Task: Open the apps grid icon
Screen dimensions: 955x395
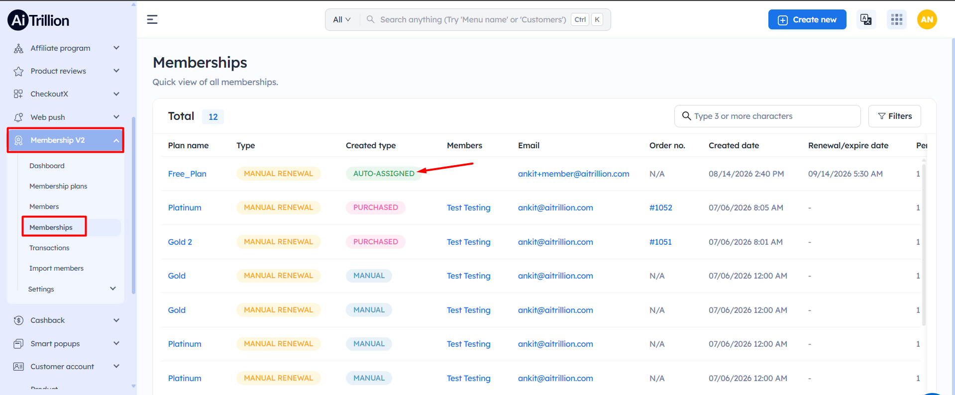Action: tap(897, 19)
